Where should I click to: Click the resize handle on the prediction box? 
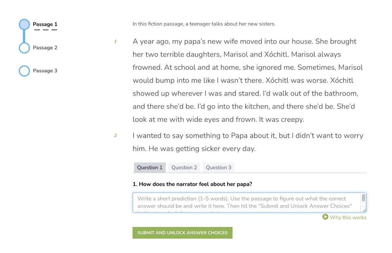[364, 210]
